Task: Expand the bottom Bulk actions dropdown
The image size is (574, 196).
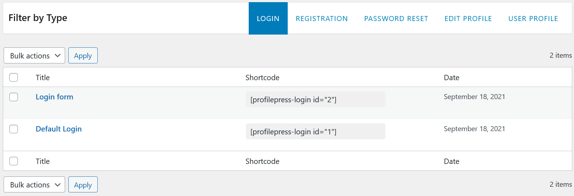Action: pyautogui.click(x=34, y=185)
